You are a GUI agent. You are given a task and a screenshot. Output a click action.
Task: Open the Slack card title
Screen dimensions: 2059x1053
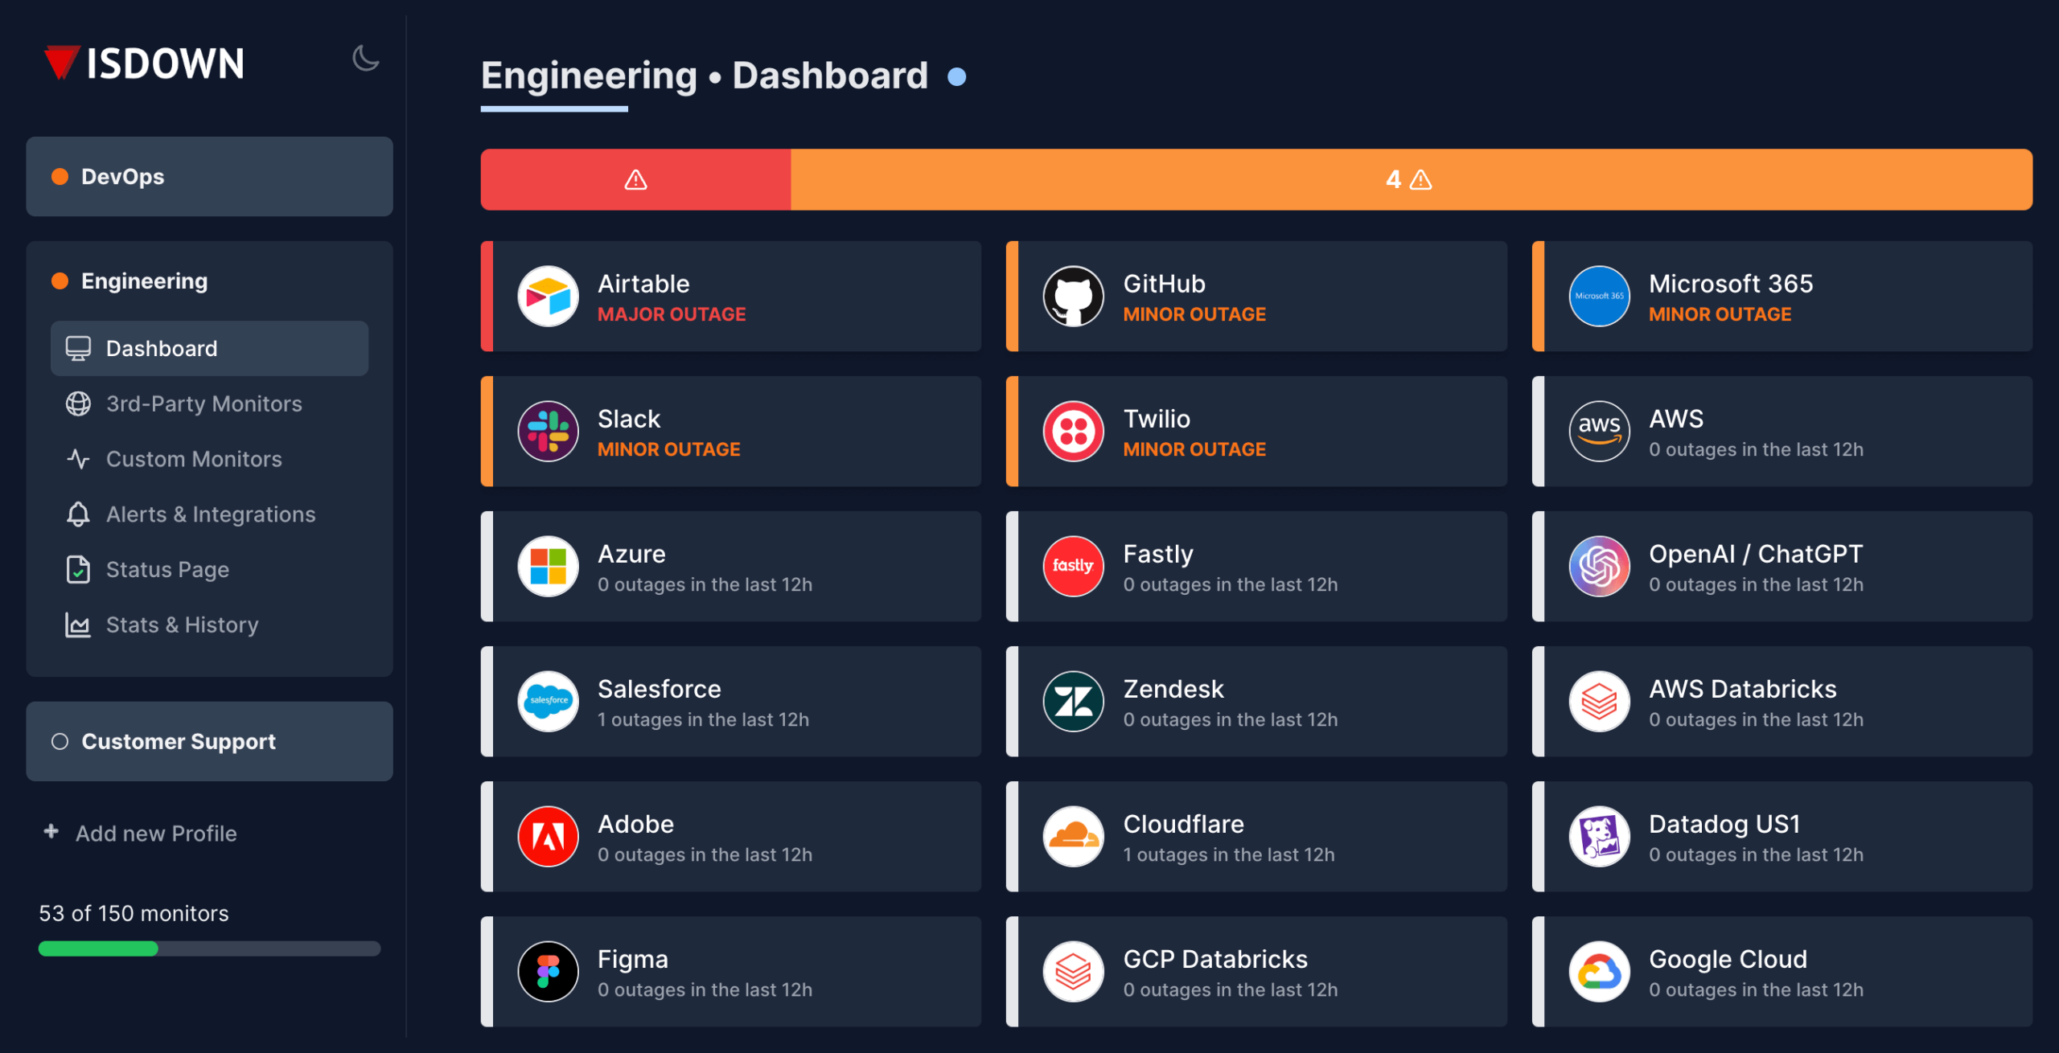click(629, 419)
